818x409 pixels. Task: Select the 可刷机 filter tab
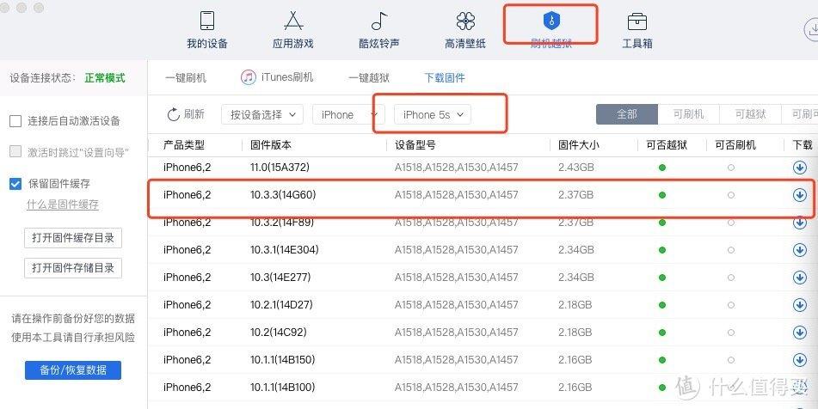point(689,114)
